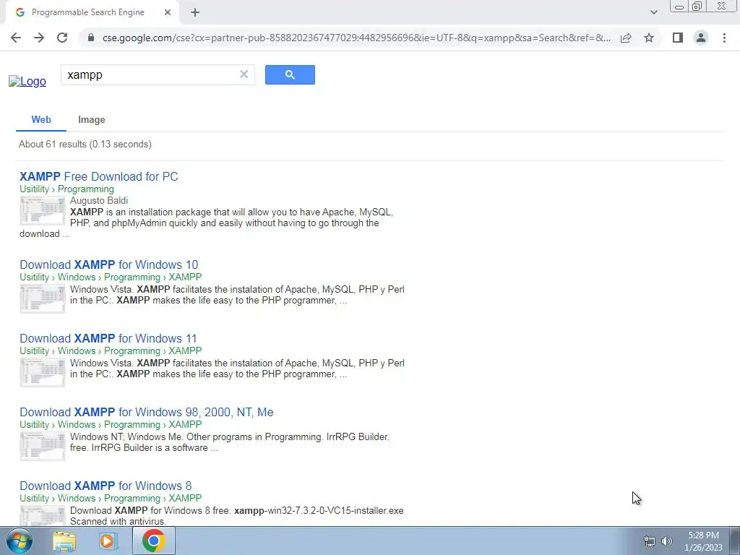Click the address bar URL

[x=356, y=38]
